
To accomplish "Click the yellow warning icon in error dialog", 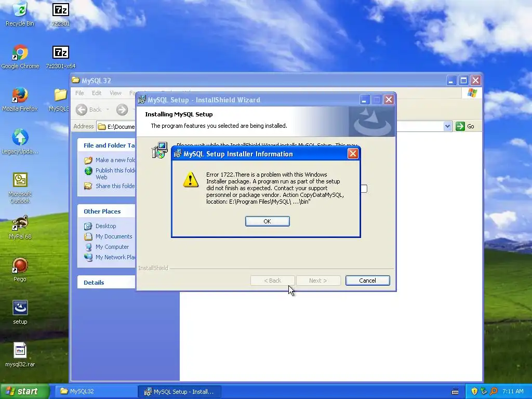I will coord(191,179).
